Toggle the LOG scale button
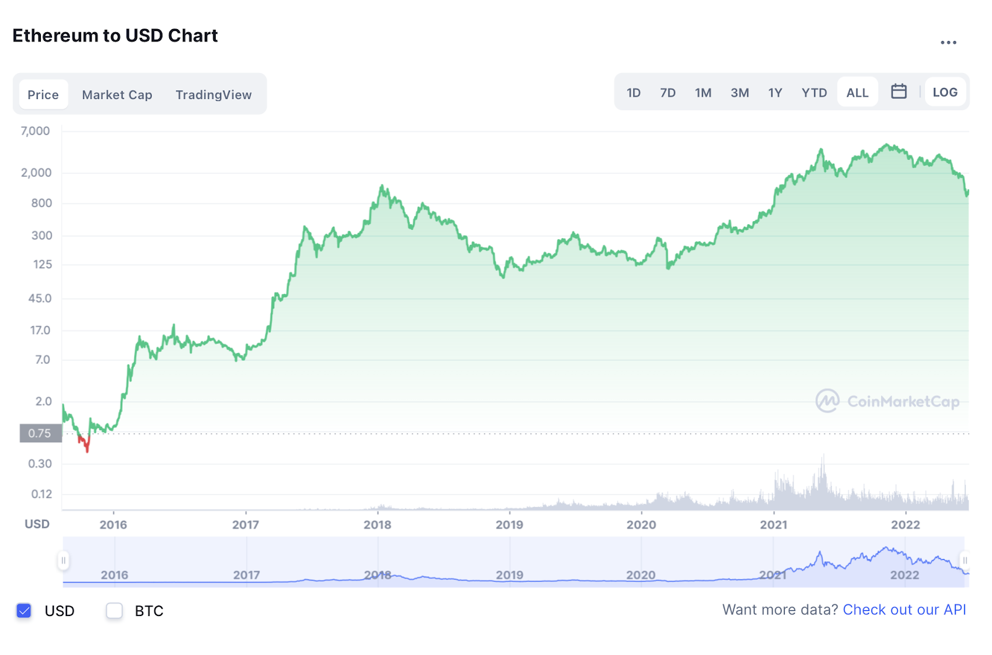 [945, 92]
